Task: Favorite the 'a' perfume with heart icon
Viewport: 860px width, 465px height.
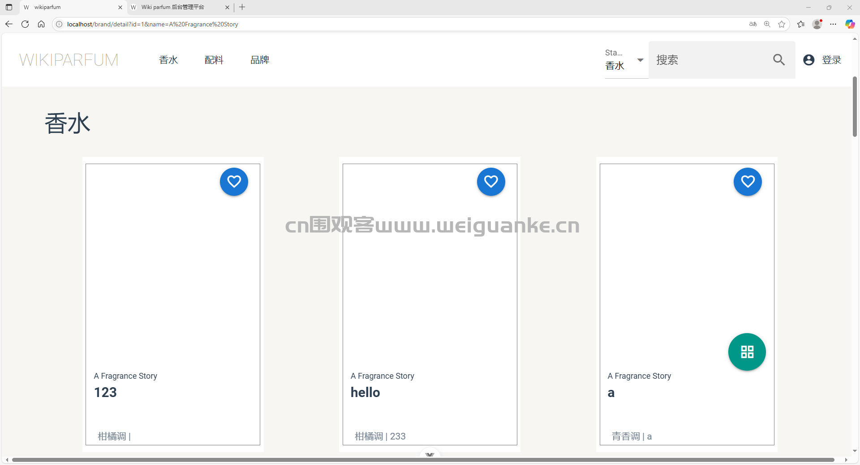Action: coord(748,182)
